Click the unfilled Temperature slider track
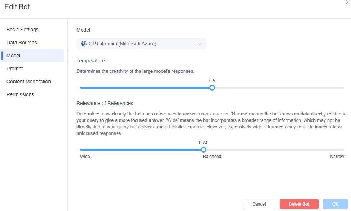351x211 pixels. click(279, 88)
